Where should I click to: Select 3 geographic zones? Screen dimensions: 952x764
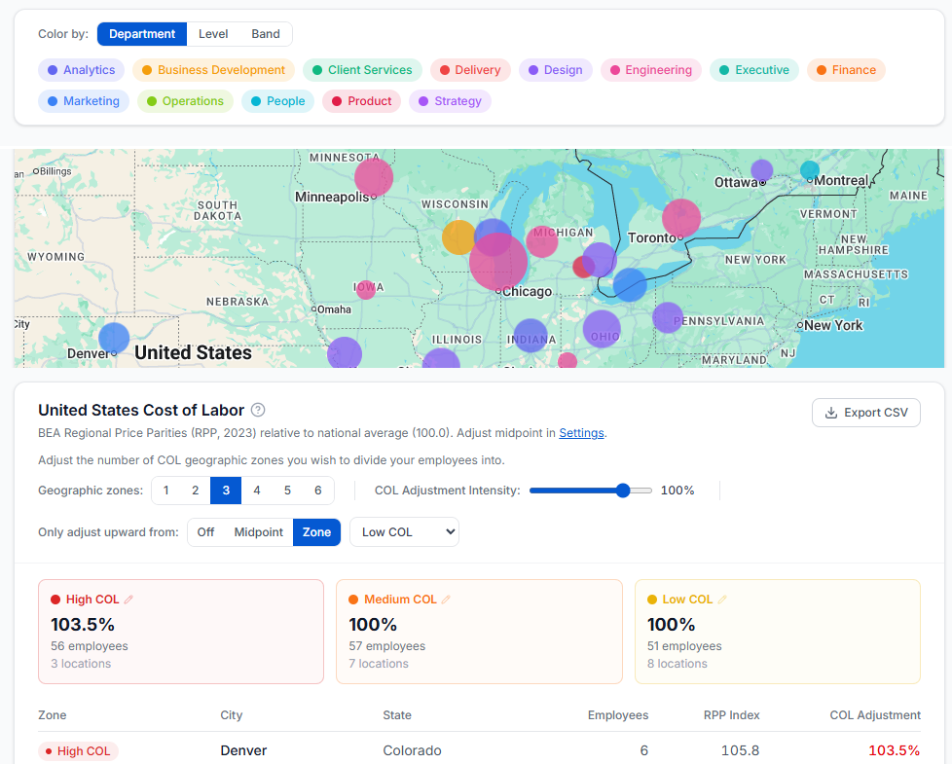click(x=226, y=491)
